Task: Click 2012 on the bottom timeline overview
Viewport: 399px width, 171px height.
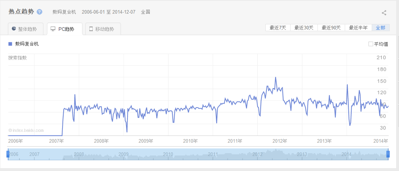Action: [x=258, y=154]
